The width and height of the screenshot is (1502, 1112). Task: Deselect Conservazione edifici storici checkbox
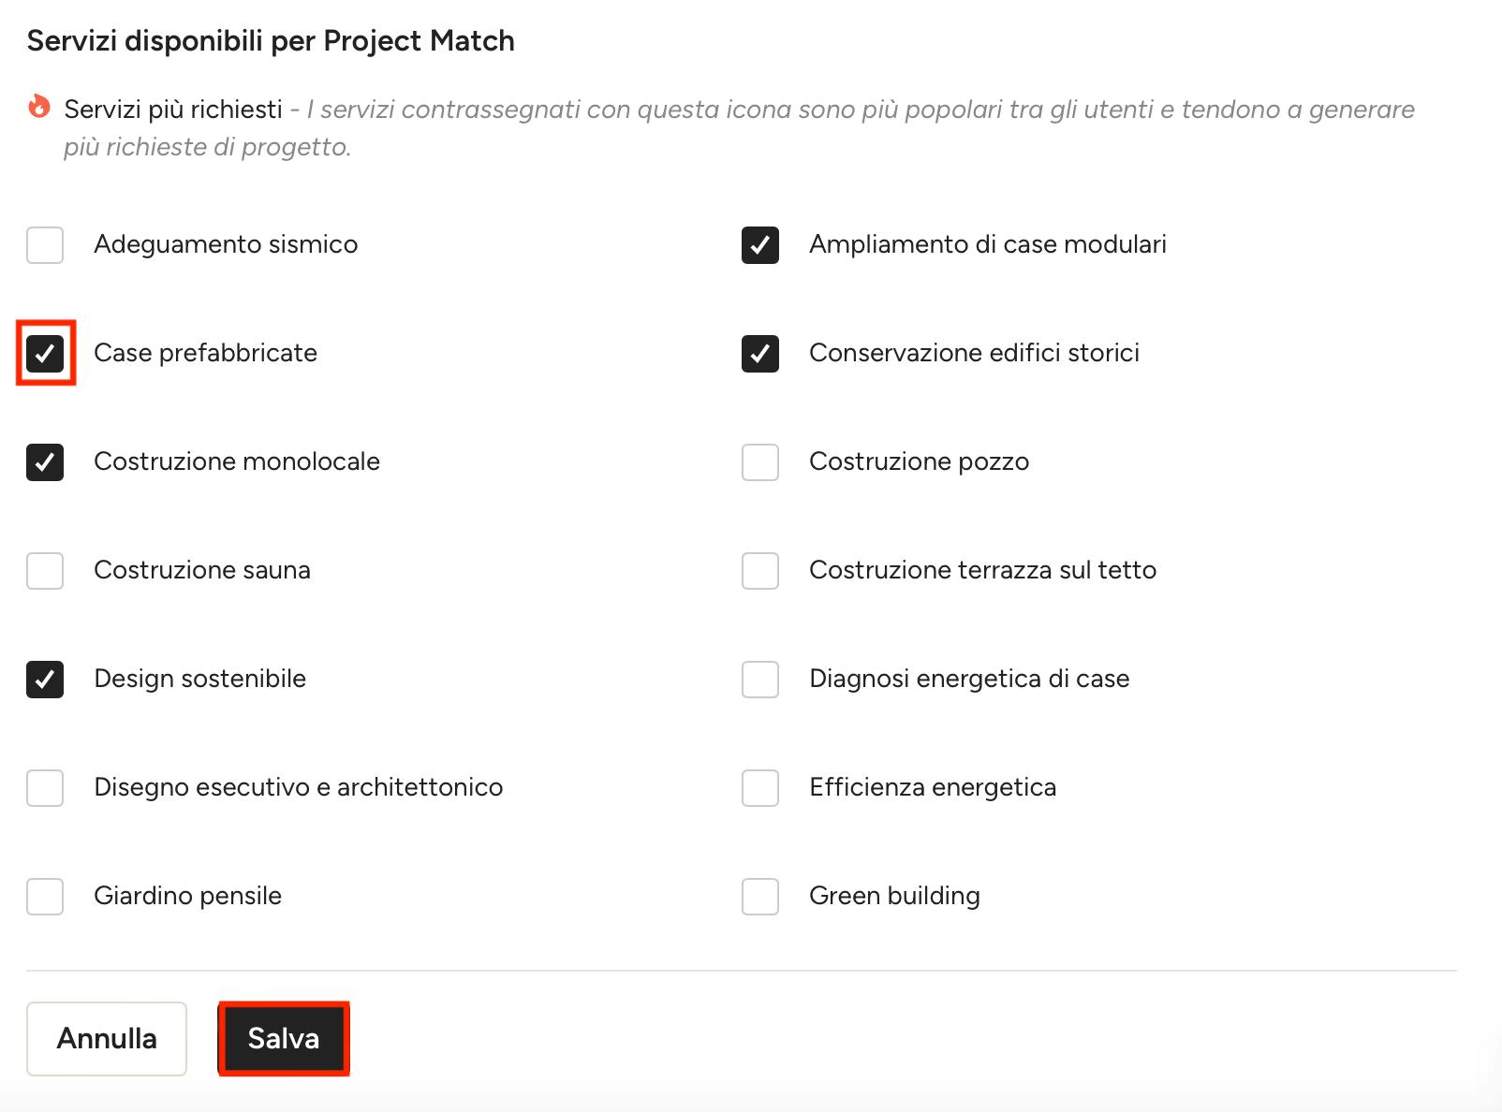click(x=760, y=354)
